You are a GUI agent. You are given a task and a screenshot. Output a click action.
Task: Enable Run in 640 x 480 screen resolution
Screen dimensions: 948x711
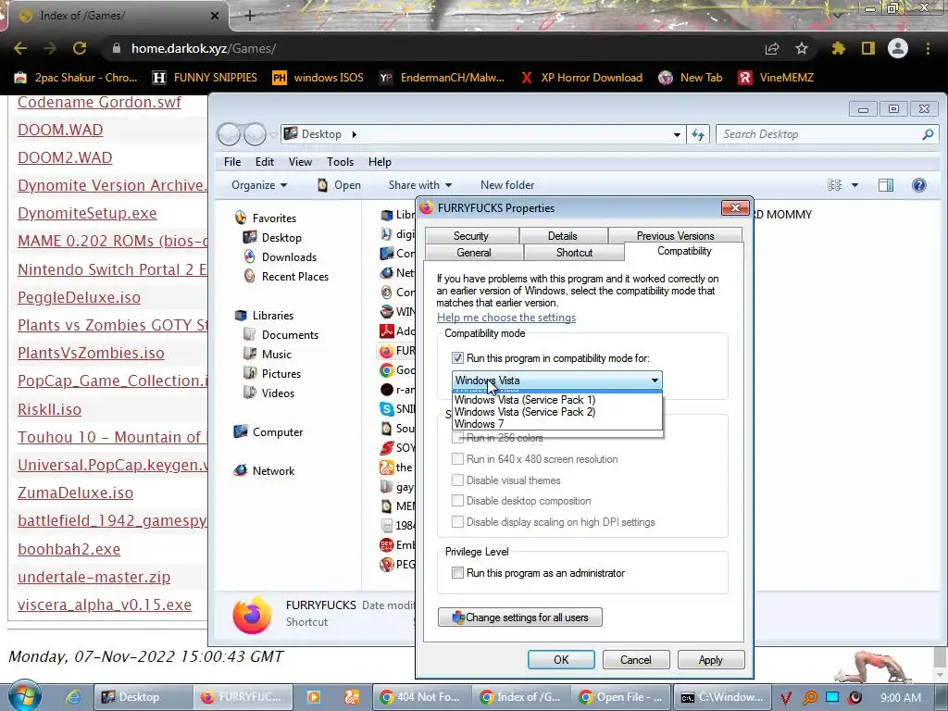pyautogui.click(x=457, y=459)
